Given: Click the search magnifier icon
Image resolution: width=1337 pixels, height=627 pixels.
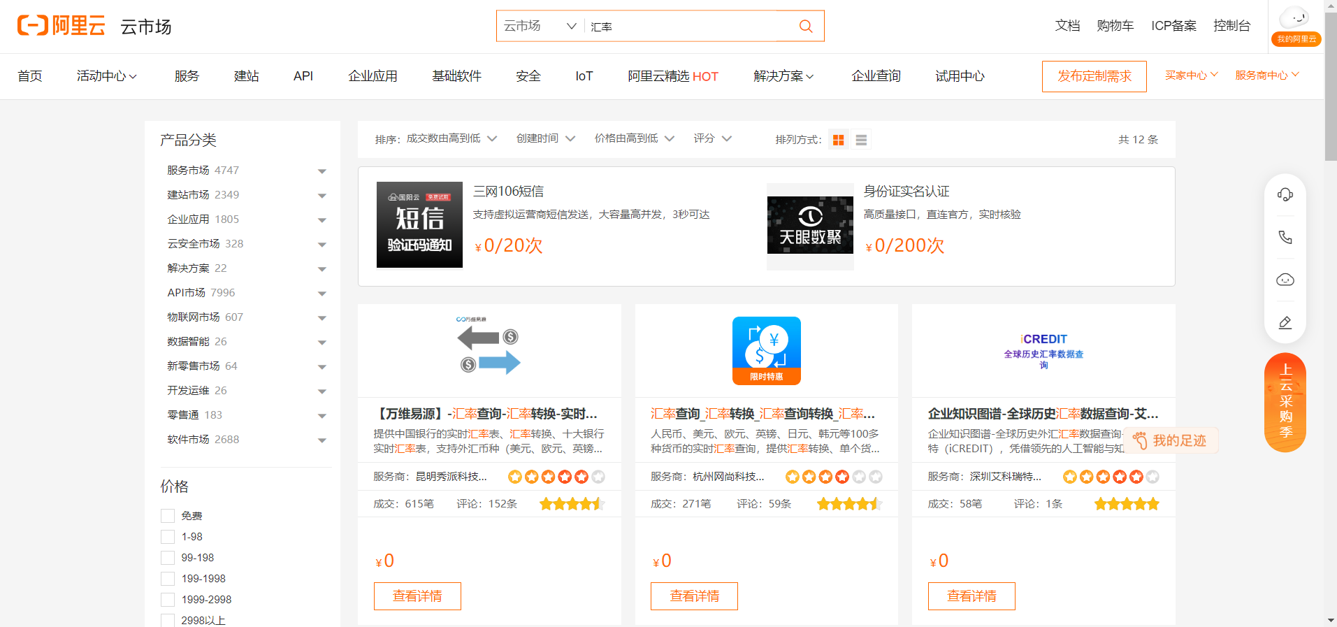Looking at the screenshot, I should pyautogui.click(x=806, y=26).
